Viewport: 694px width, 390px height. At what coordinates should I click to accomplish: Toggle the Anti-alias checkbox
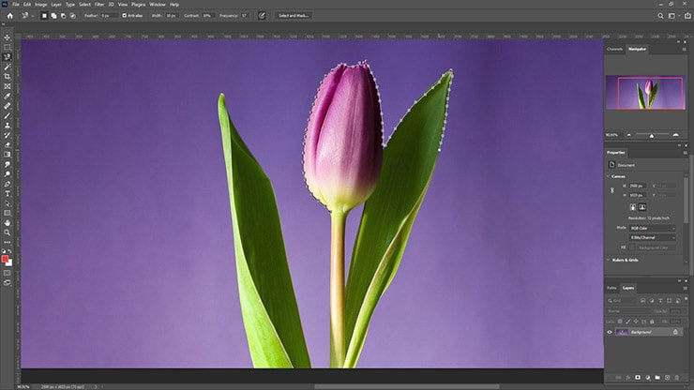[x=125, y=15]
